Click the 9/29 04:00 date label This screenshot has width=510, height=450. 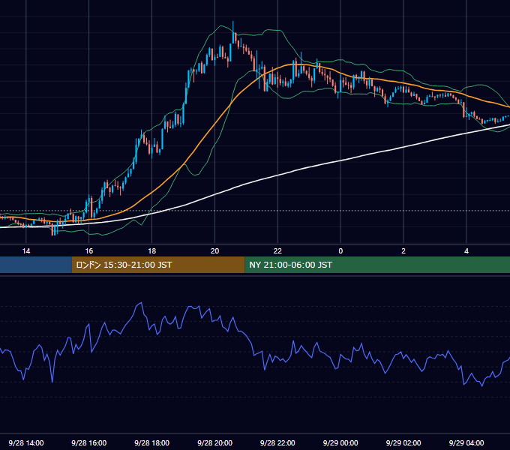click(466, 442)
